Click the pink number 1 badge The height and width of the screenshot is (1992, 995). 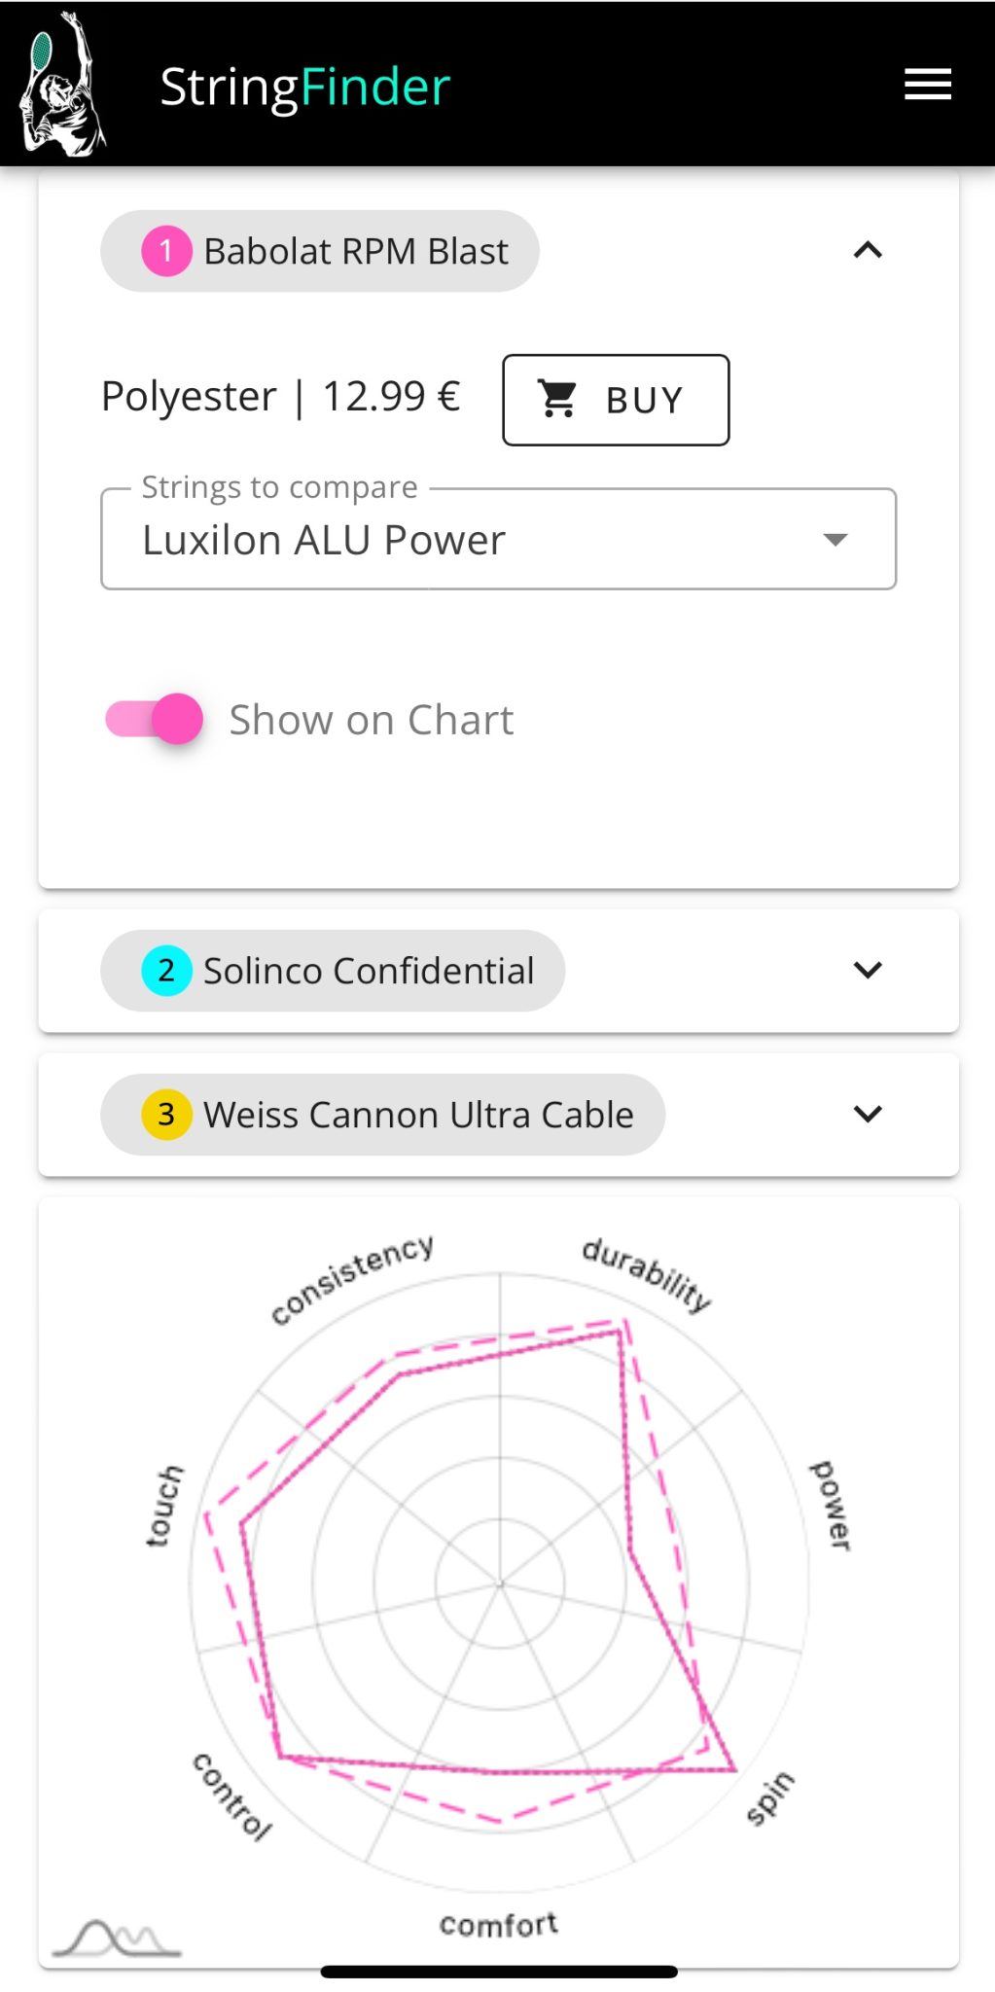(x=166, y=251)
